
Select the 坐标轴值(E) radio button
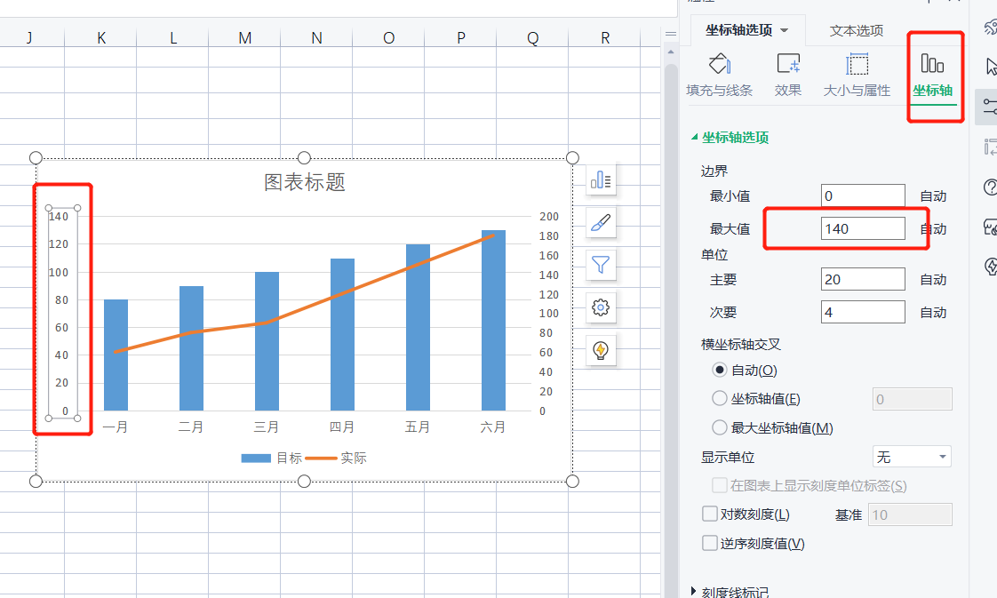click(x=719, y=398)
